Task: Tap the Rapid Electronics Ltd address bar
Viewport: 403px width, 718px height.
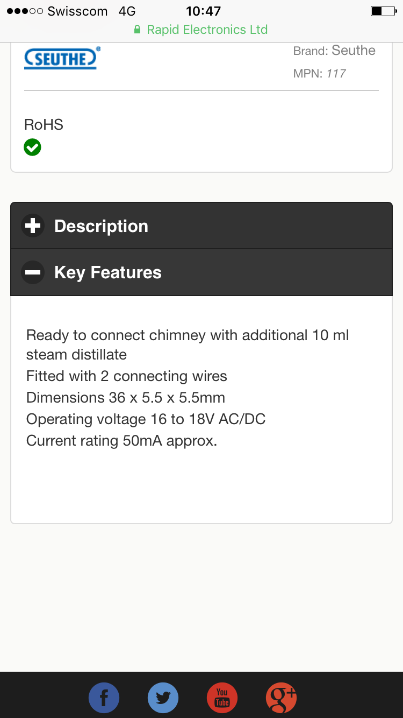Action: click(201, 30)
